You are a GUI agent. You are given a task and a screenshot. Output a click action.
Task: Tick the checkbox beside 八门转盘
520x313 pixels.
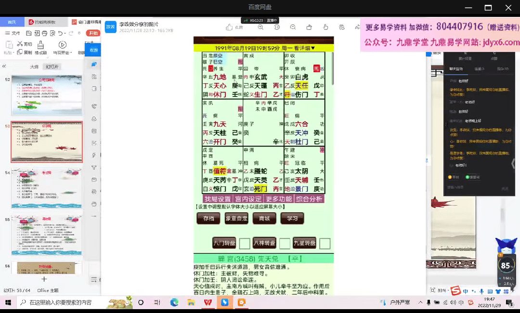point(245,244)
